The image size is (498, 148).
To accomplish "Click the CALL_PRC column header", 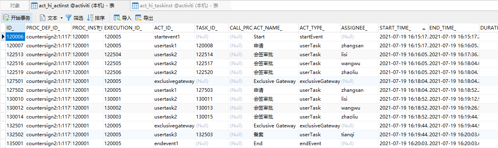I will tap(240, 27).
